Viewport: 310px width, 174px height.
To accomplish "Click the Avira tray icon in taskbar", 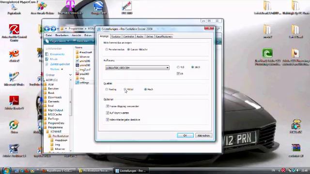I will 283,170.
